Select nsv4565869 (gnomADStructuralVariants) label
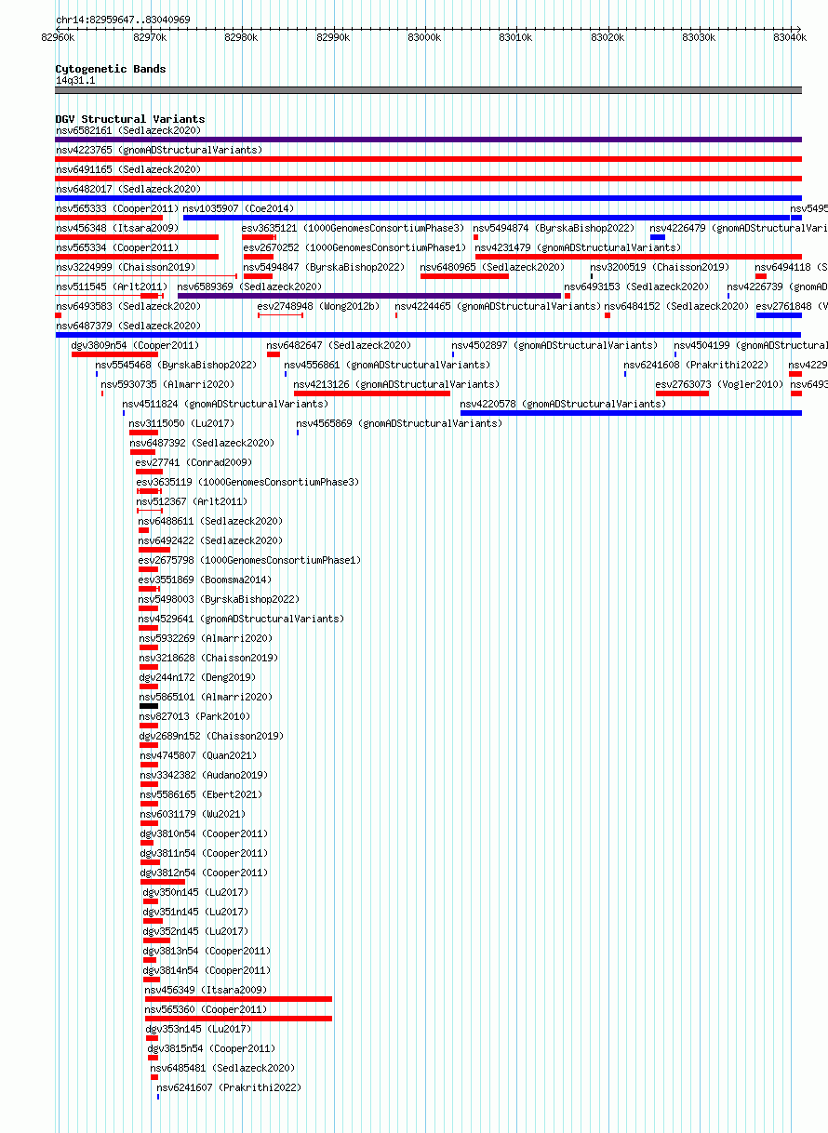This screenshot has height=1133, width=828. point(399,423)
